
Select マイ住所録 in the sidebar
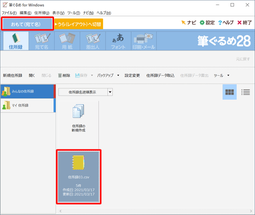pos(28,105)
